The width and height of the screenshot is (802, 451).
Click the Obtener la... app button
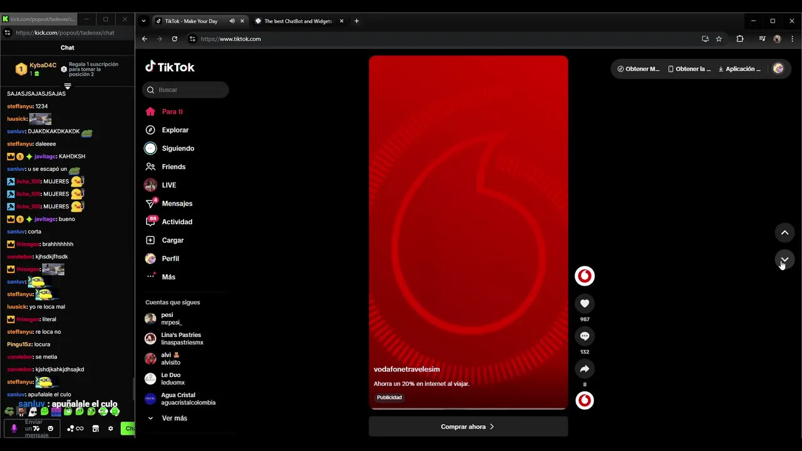pos(689,69)
